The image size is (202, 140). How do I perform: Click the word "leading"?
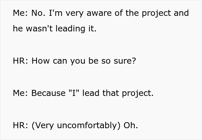pos(70,29)
